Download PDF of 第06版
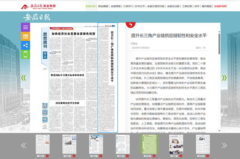 (154, 156)
